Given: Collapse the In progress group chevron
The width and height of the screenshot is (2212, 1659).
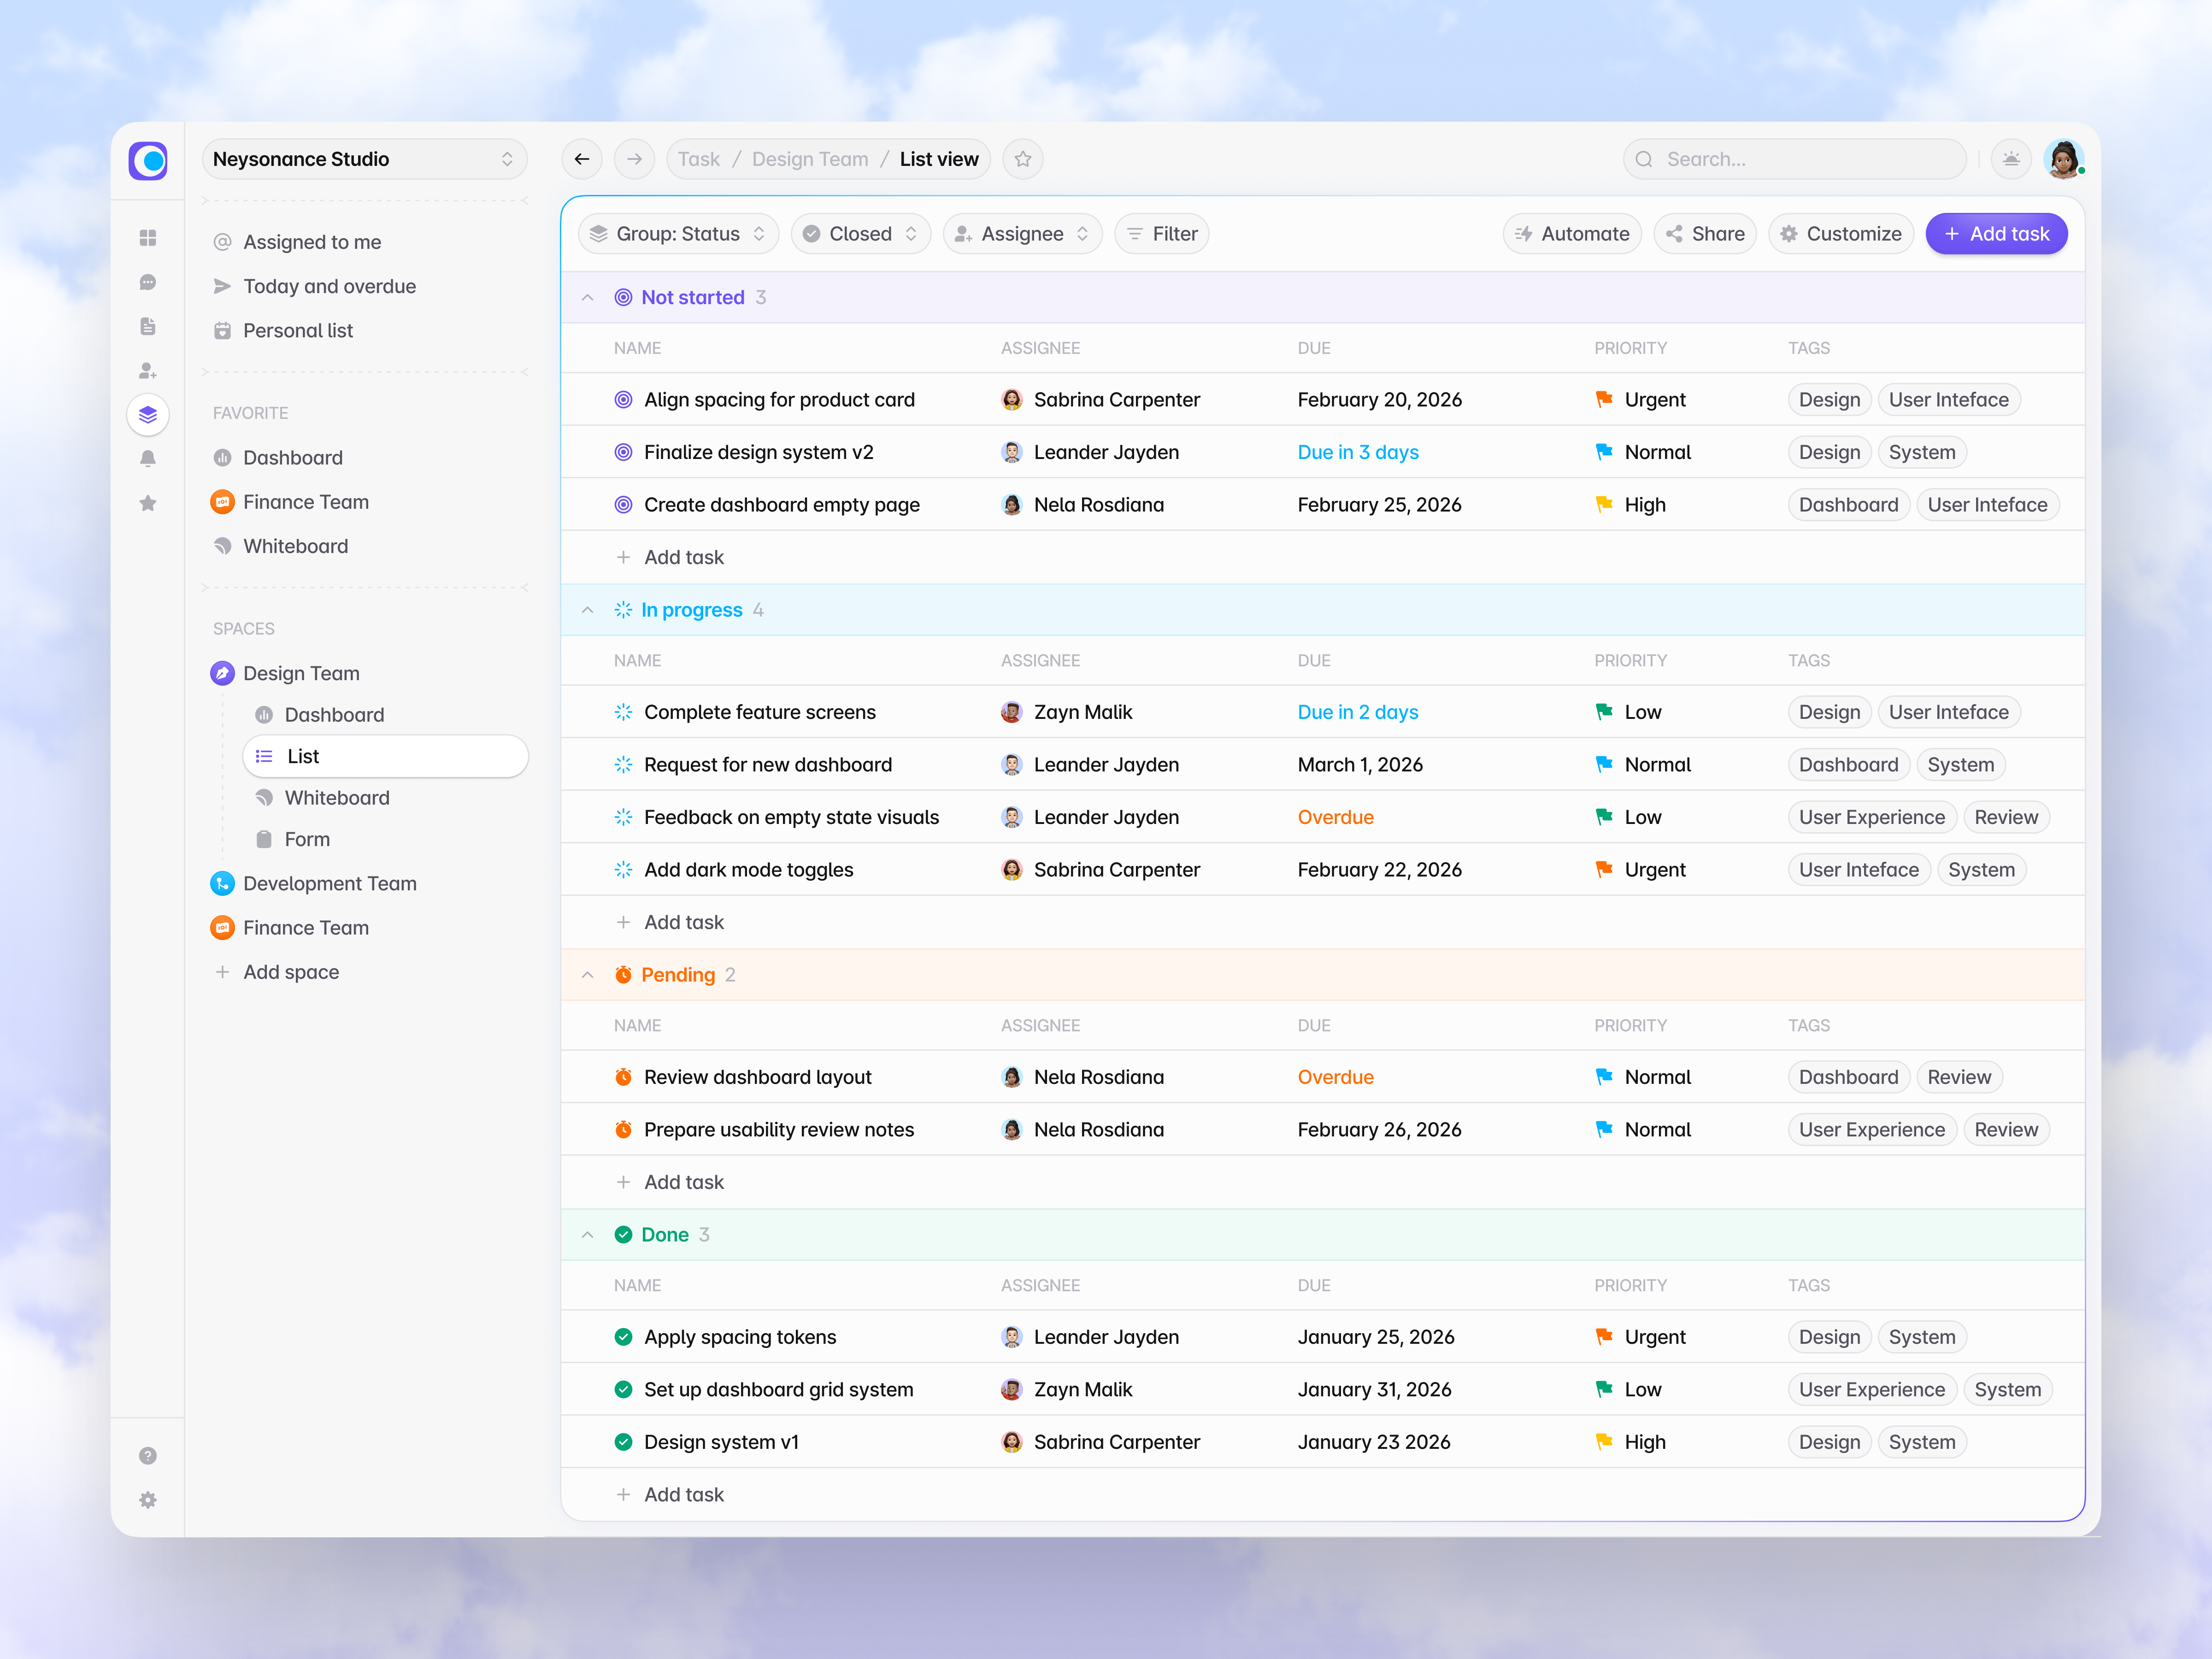Looking at the screenshot, I should 588,610.
